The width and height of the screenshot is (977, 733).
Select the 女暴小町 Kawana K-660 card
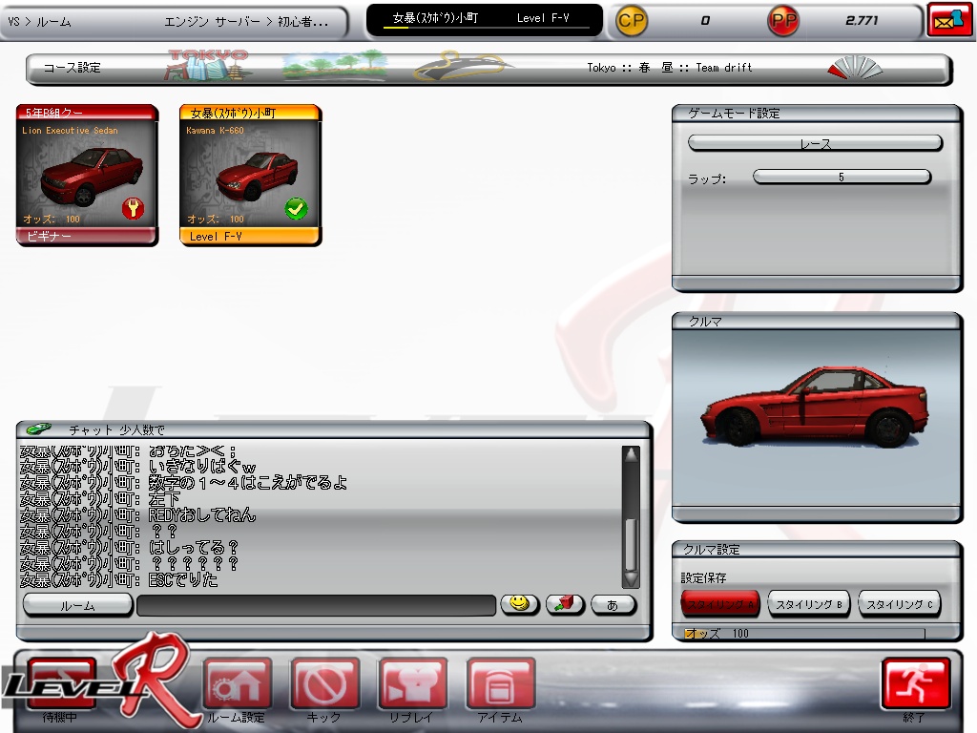251,176
